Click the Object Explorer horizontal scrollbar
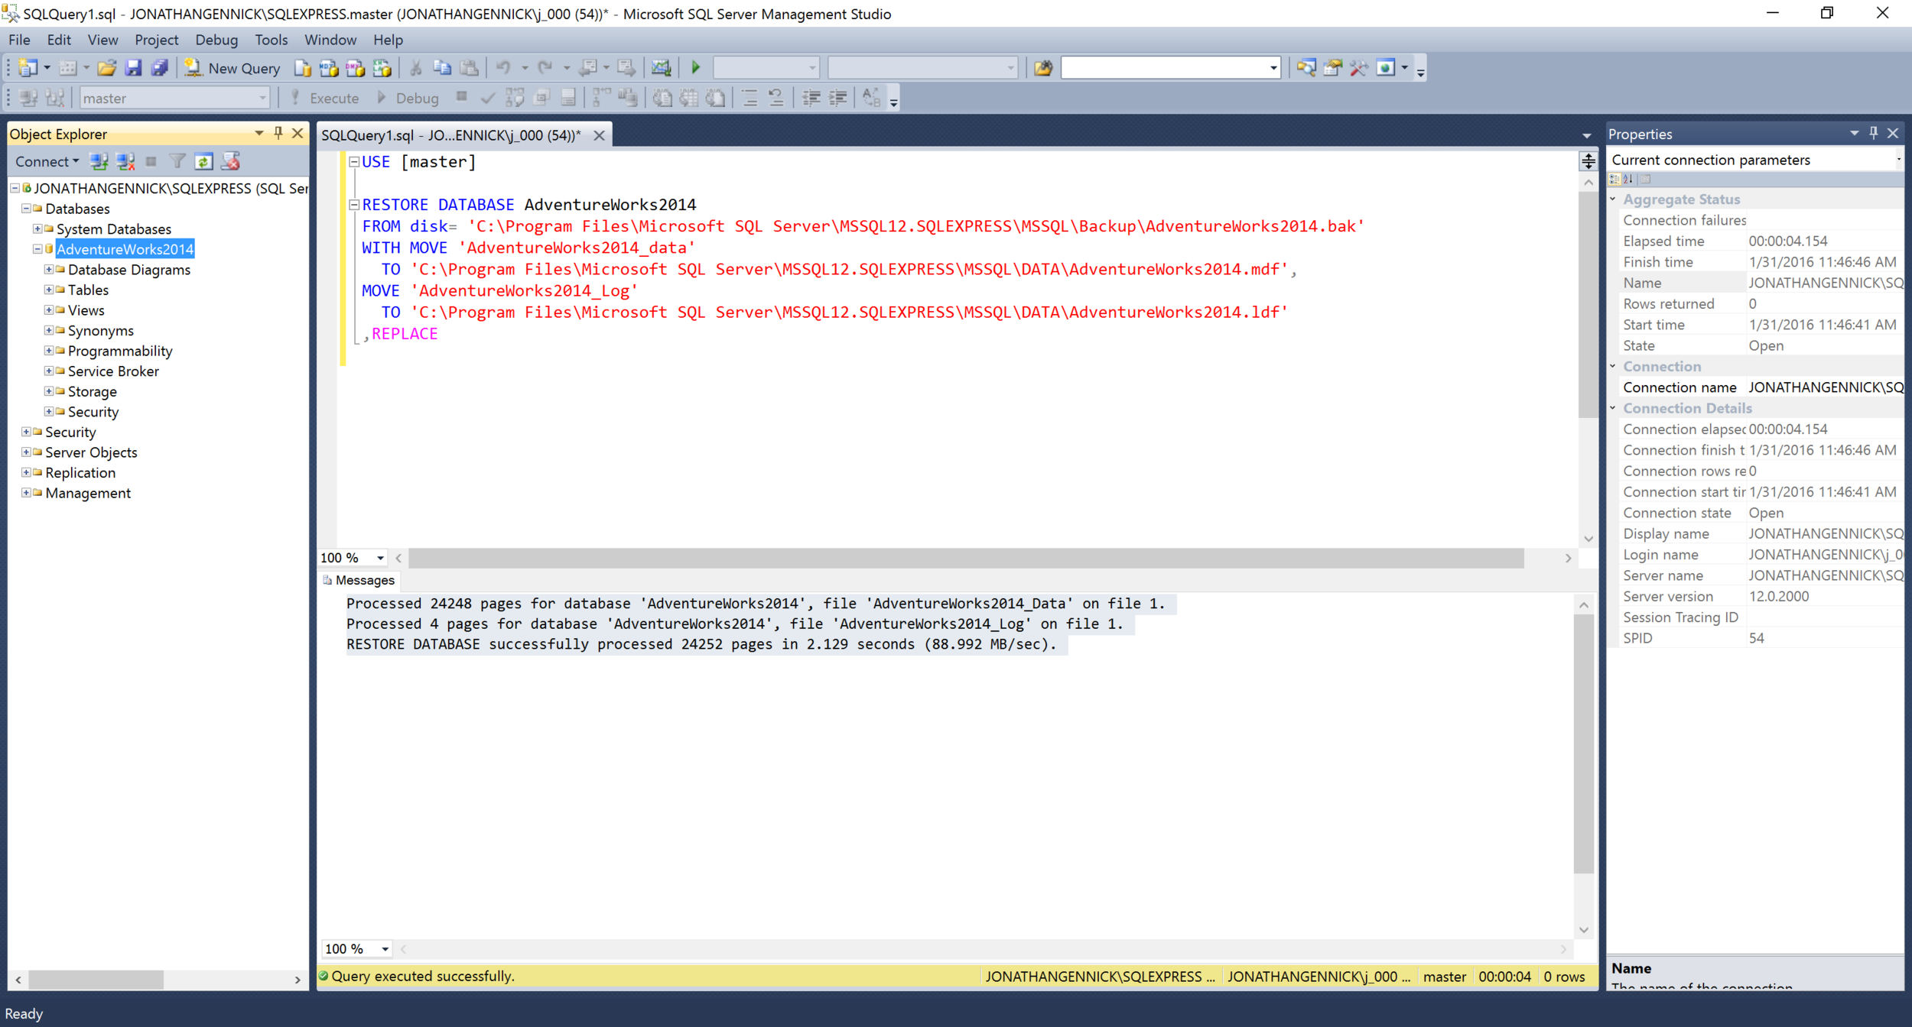This screenshot has height=1027, width=1912. click(x=96, y=979)
